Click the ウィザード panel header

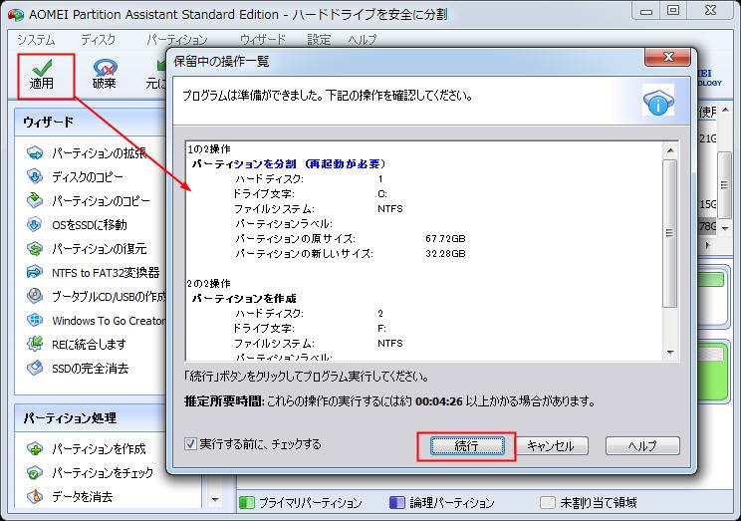point(90,123)
